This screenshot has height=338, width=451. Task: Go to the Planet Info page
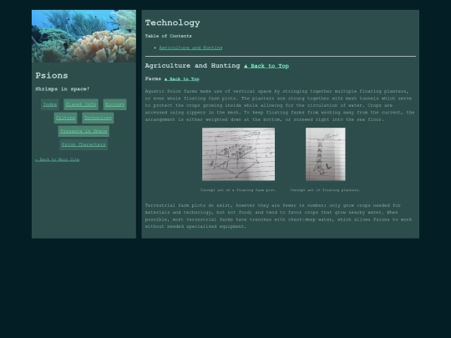(x=81, y=104)
